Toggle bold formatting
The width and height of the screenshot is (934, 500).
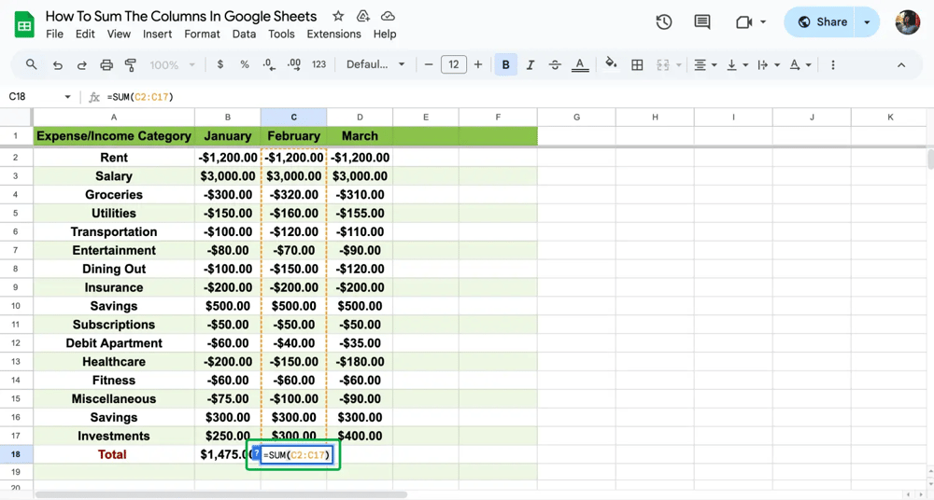pyautogui.click(x=506, y=65)
